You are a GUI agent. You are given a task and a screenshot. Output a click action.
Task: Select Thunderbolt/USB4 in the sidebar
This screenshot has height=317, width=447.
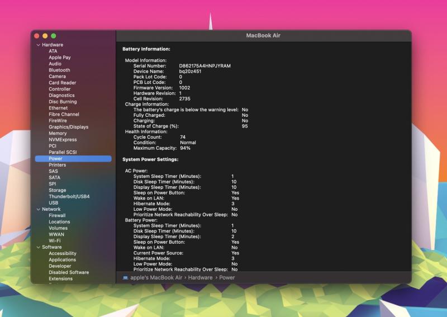coord(69,197)
